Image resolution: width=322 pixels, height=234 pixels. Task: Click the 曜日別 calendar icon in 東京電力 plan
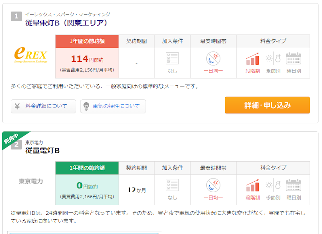(294, 185)
